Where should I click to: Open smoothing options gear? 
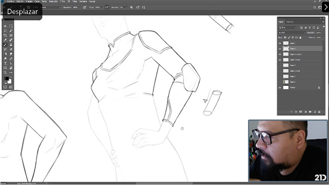(132, 7)
